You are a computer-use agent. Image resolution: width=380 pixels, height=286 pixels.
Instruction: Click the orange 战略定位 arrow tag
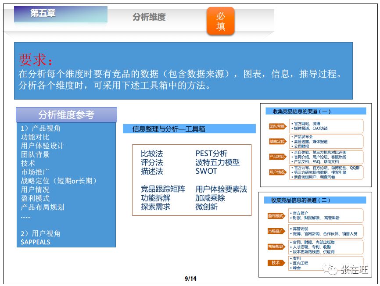tap(277, 141)
